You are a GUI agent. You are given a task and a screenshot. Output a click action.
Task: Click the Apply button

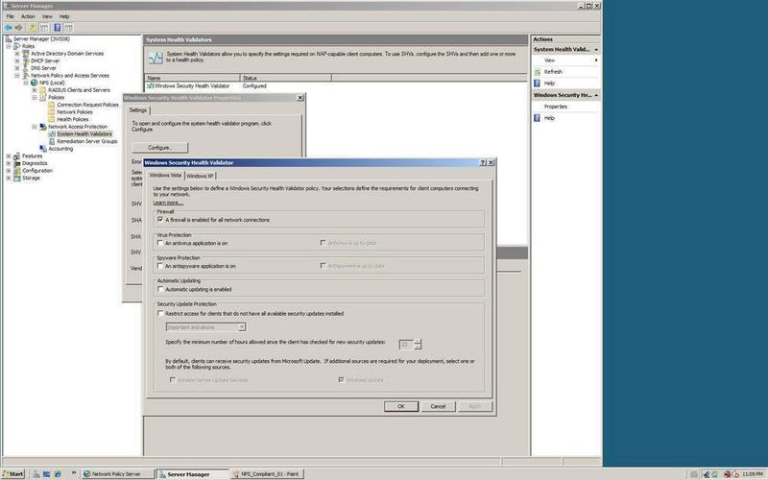pyautogui.click(x=475, y=406)
